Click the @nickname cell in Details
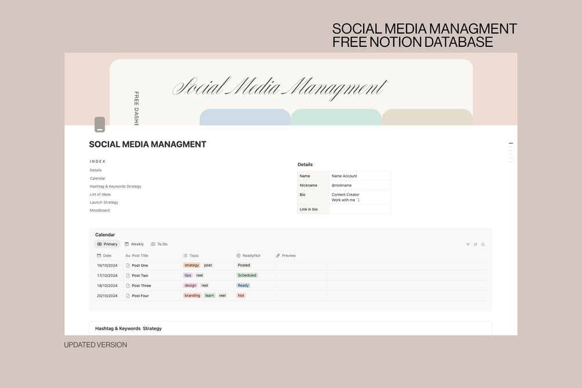 [x=360, y=185]
